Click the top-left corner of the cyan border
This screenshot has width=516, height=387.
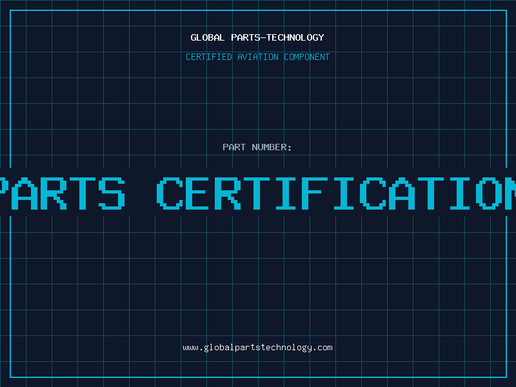coord(10,10)
